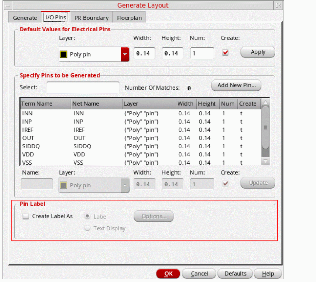The height and width of the screenshot is (282, 316).
Task: Edit the default Height field
Action: (x=173, y=53)
